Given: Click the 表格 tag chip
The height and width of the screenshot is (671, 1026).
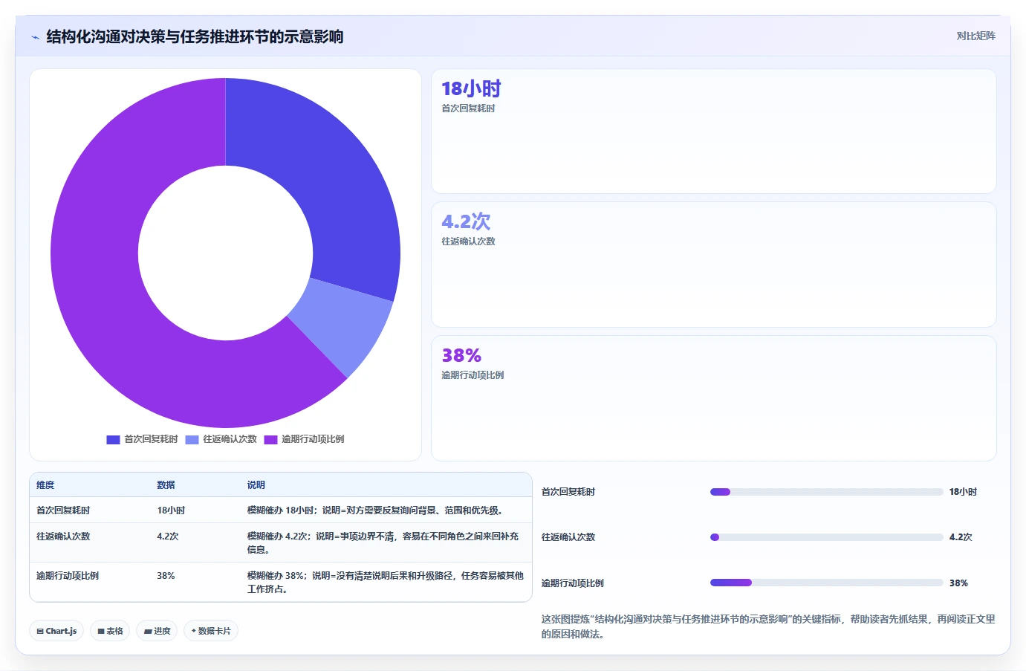Looking at the screenshot, I should (110, 631).
